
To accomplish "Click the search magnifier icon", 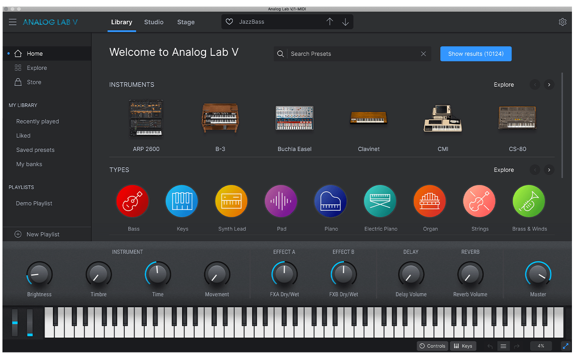I will click(x=280, y=54).
